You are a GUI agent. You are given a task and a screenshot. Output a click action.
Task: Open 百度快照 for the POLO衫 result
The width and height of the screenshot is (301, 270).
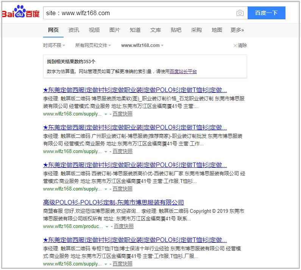point(124,226)
